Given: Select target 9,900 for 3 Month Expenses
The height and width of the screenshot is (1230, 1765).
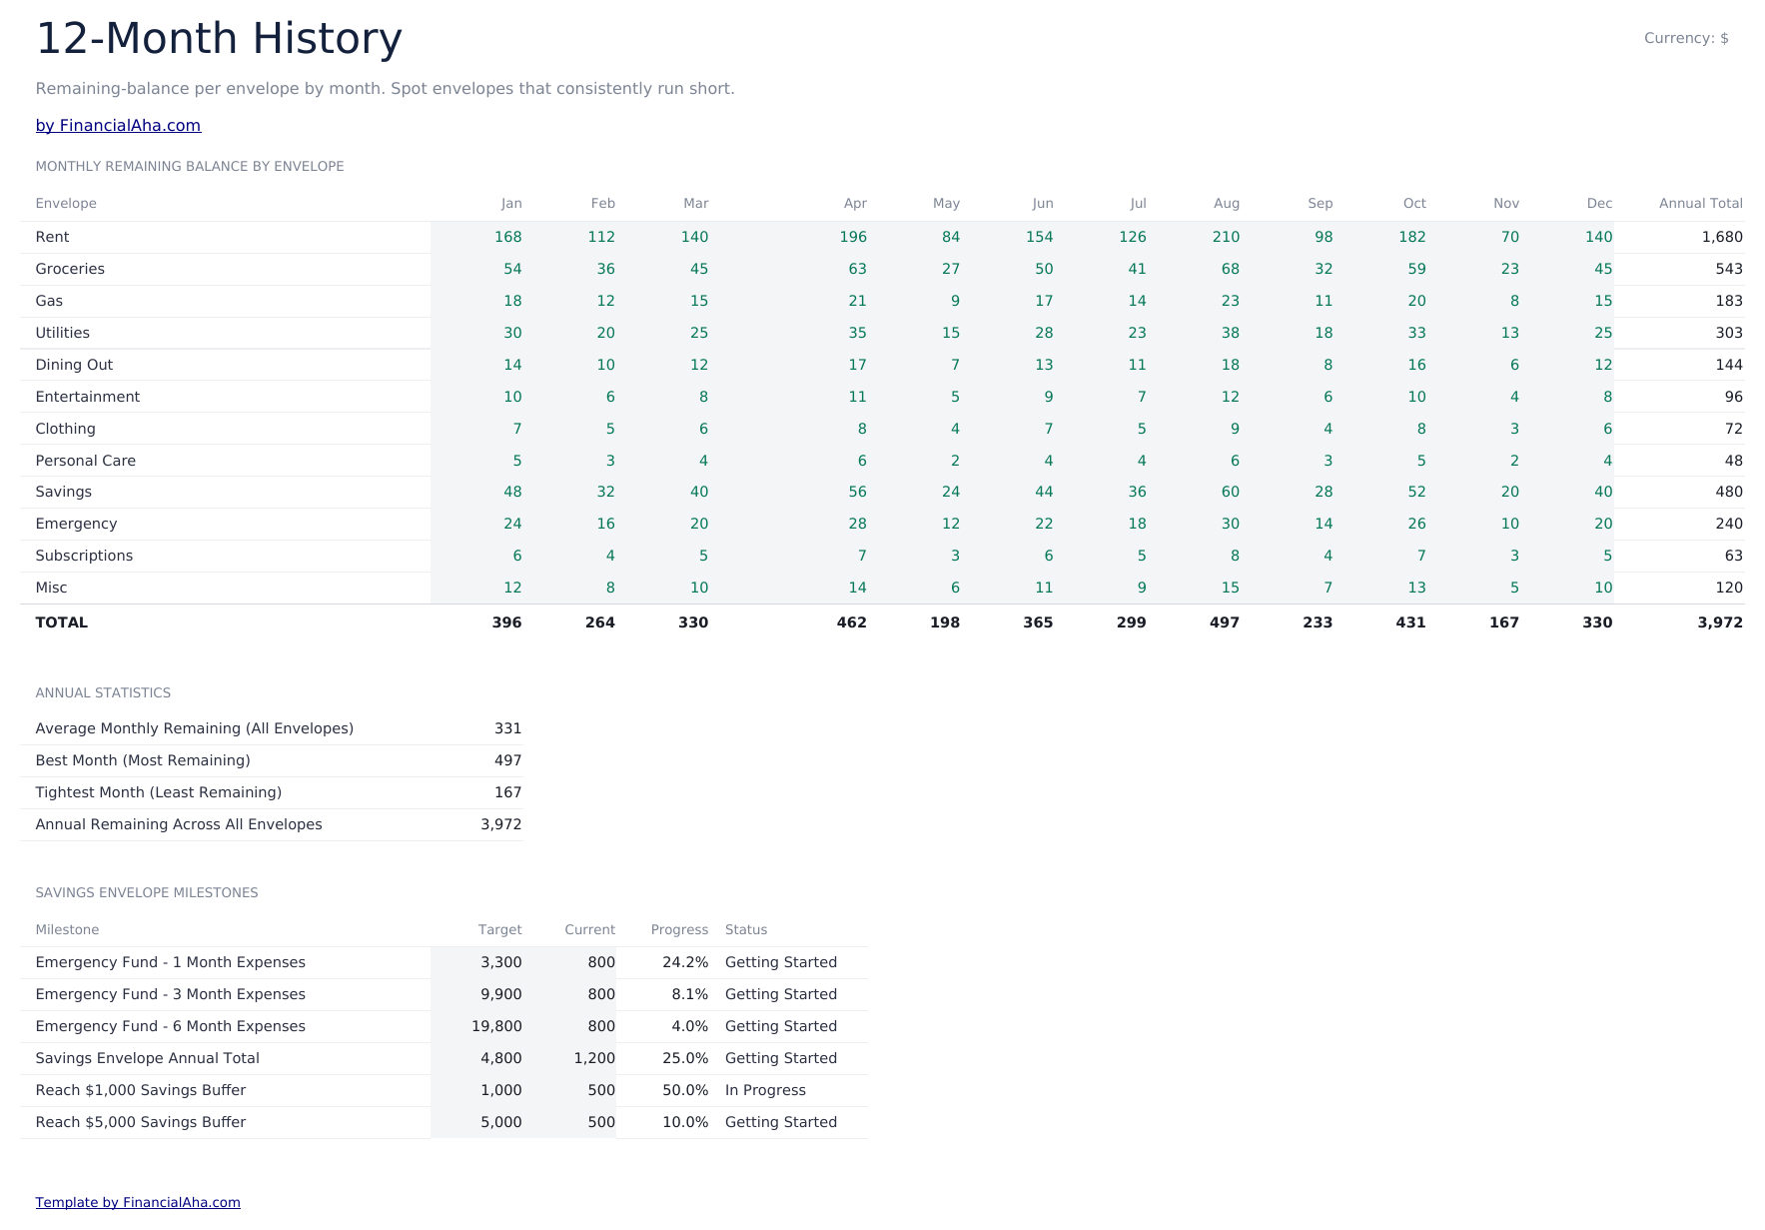Looking at the screenshot, I should coord(501,994).
